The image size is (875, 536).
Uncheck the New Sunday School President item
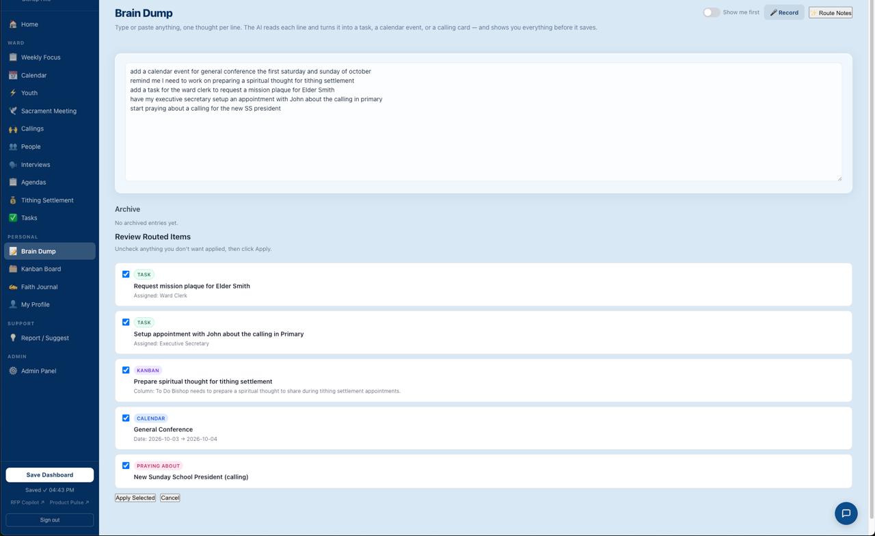point(126,466)
